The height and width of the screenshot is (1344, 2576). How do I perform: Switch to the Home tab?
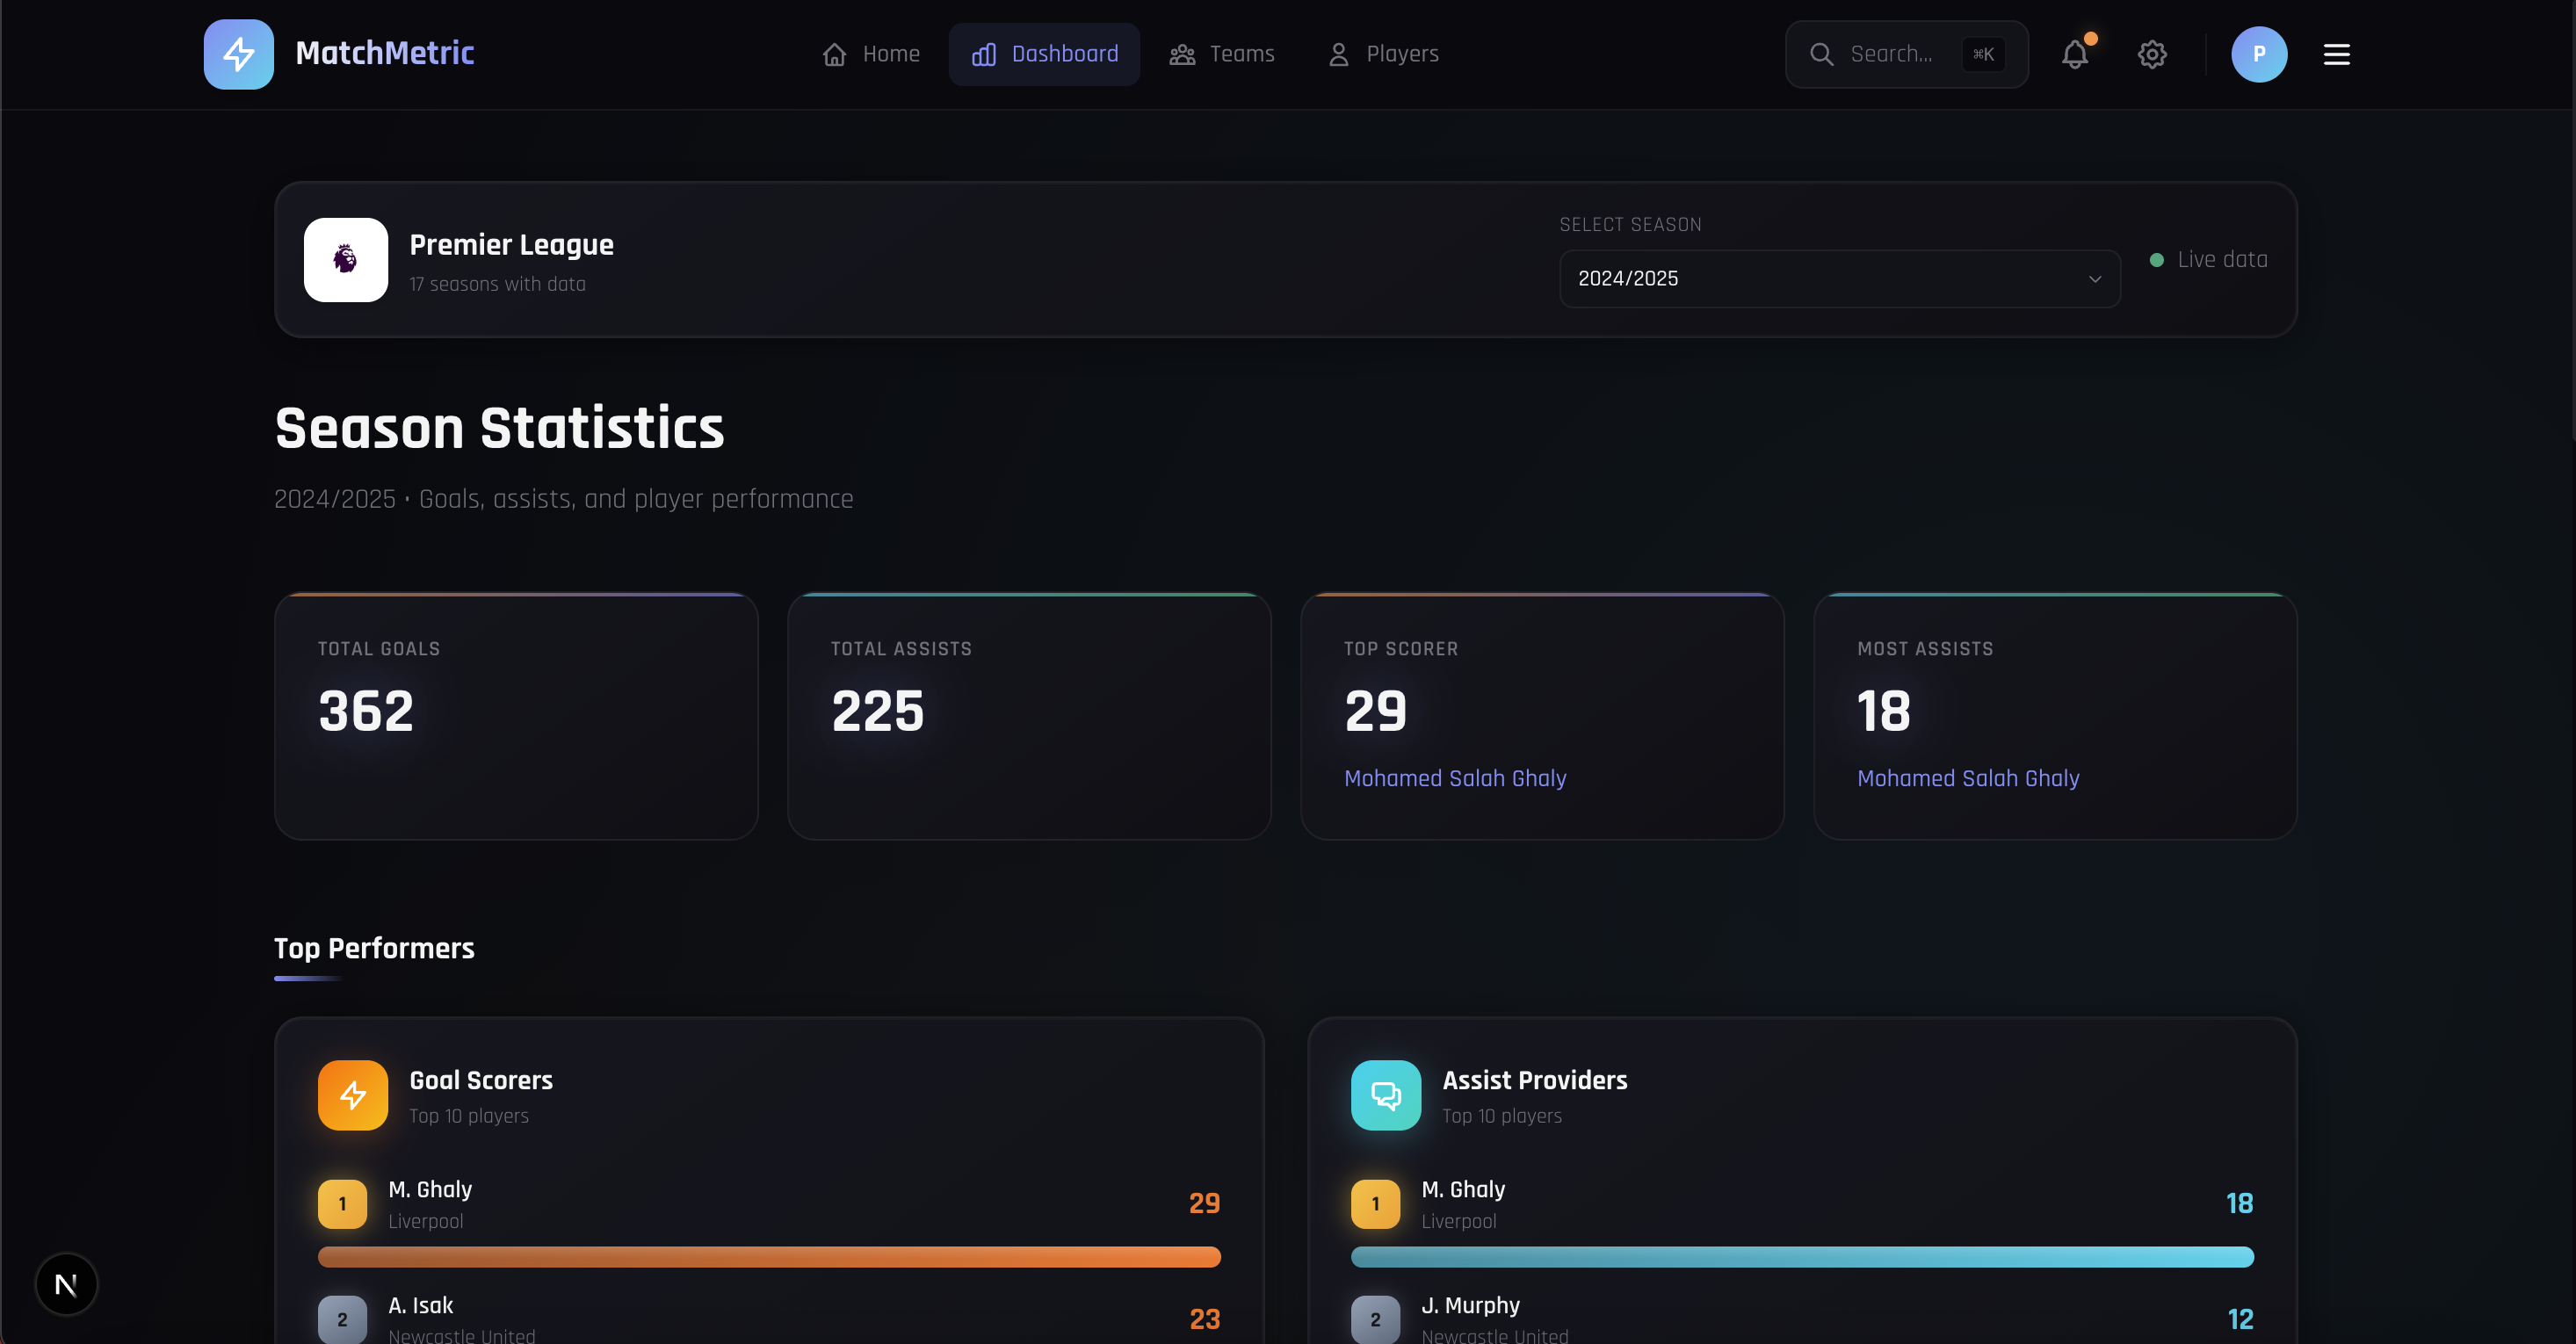point(870,54)
